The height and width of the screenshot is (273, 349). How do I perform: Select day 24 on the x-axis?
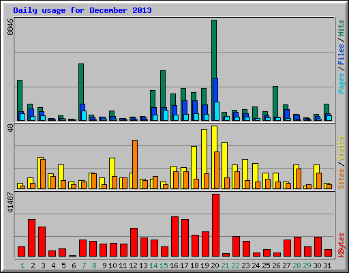pyautogui.click(x=256, y=265)
